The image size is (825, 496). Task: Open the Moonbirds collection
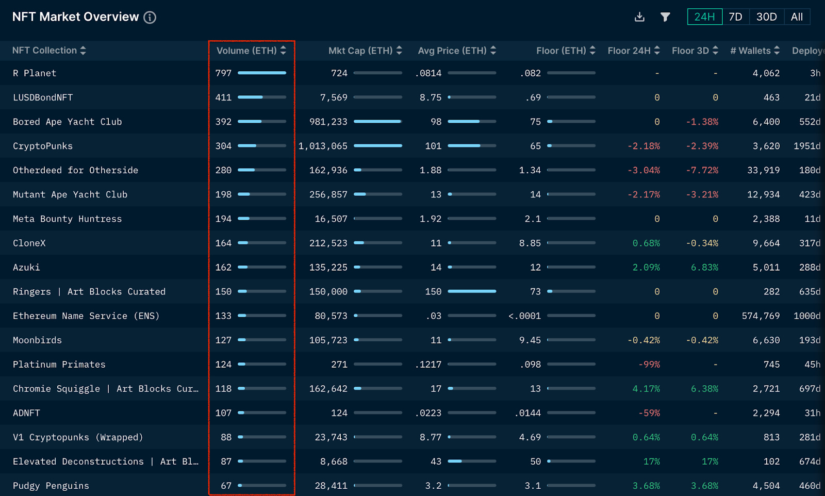tap(37, 340)
